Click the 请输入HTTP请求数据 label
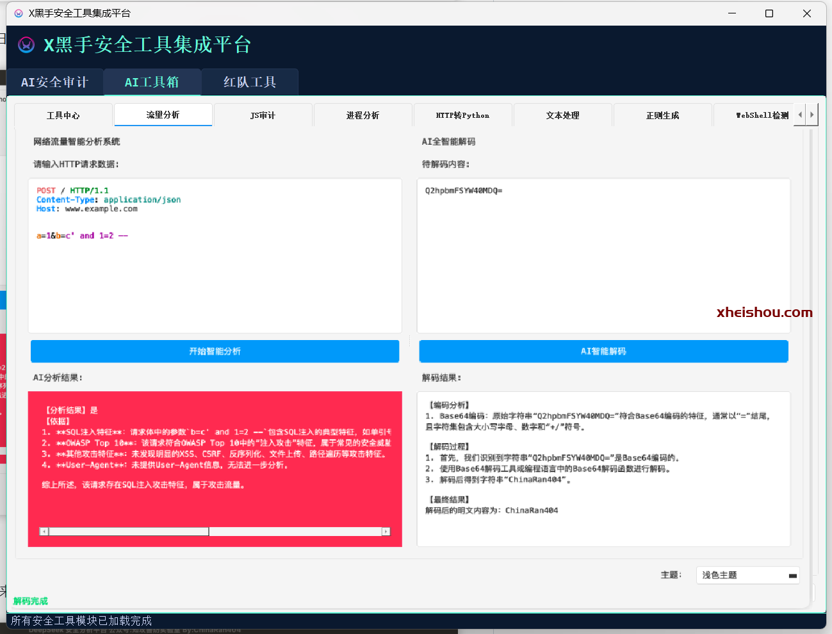This screenshot has height=634, width=832. (76, 164)
